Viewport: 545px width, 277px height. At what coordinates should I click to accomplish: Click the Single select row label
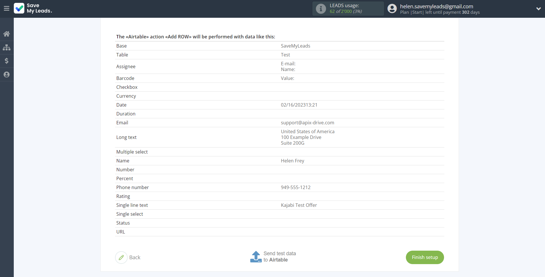[130, 214]
